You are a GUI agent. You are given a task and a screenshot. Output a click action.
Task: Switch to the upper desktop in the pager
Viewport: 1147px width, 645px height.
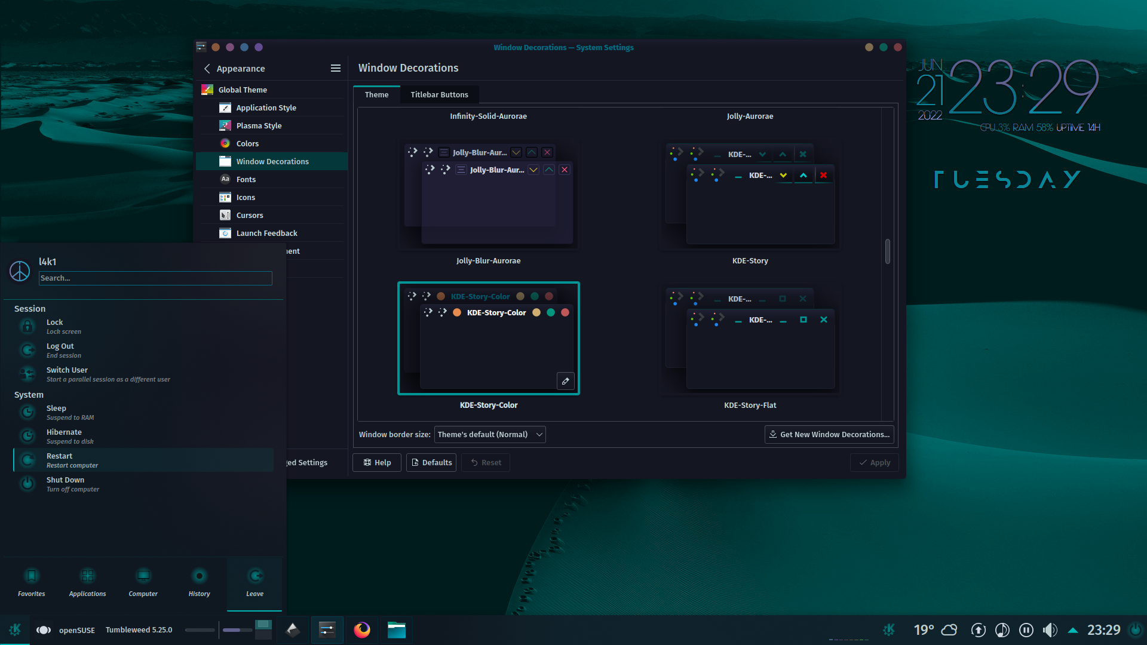click(x=263, y=625)
